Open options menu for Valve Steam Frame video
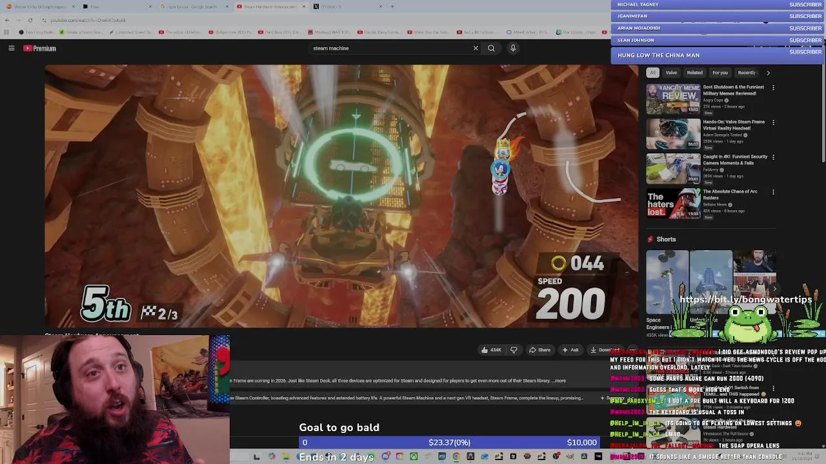The width and height of the screenshot is (826, 464). point(773,122)
